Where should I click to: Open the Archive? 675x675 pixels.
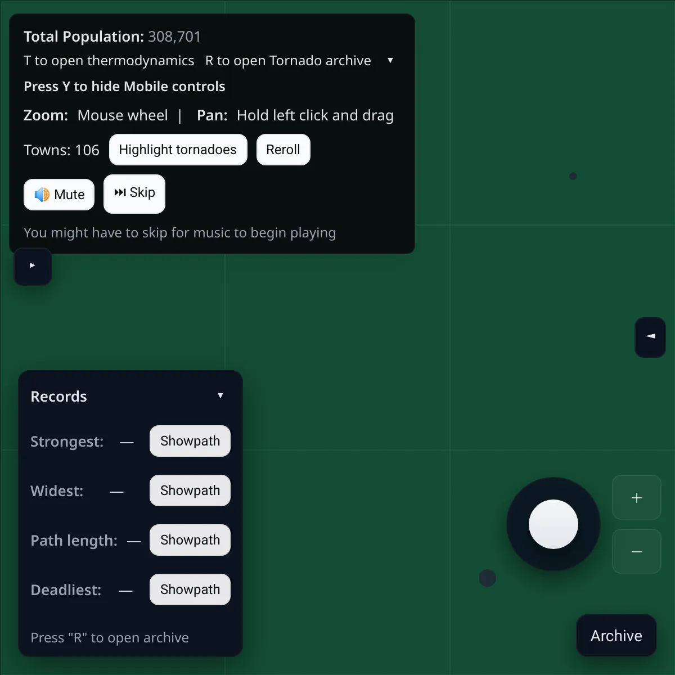tap(616, 636)
